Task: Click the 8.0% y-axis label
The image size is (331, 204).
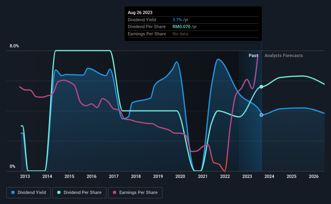Action: [14, 46]
